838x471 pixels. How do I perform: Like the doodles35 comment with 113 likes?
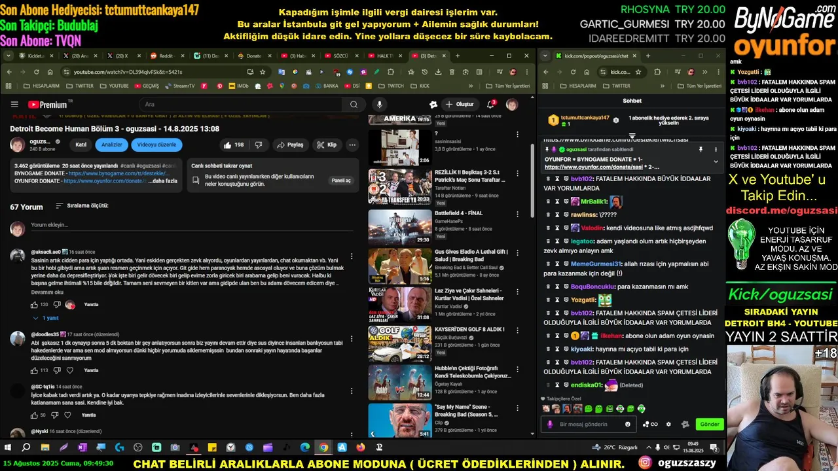coord(35,370)
